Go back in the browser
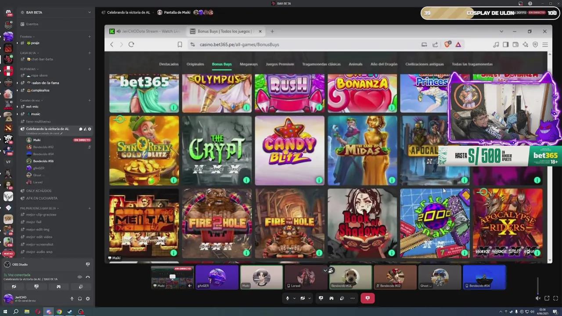 112,44
